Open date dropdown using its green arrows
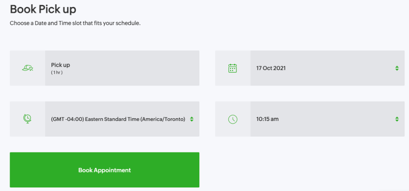The width and height of the screenshot is (409, 191). (397, 68)
